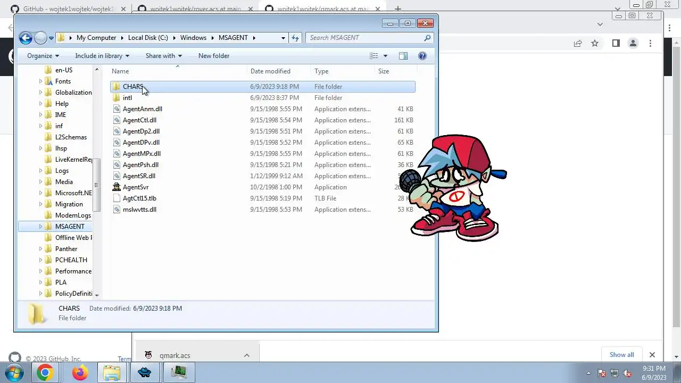This screenshot has width=681, height=383.
Task: Select the AgtCtl15.tlb file icon
Action: [x=117, y=198]
